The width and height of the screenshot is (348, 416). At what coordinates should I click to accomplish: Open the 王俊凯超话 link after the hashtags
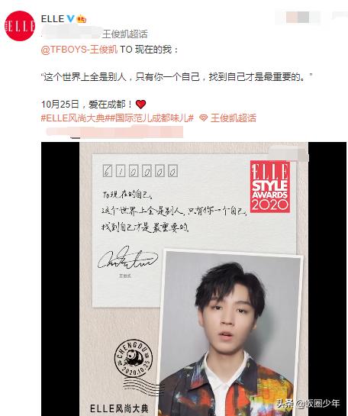pyautogui.click(x=234, y=118)
